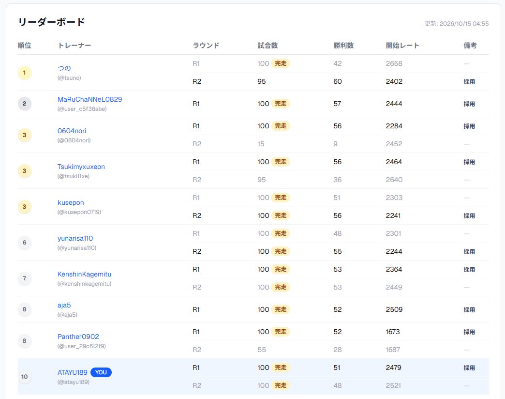Viewport: 505px width, 399px height.
Task: Click 完走 badge in つの R1 row
Action: 281,63
